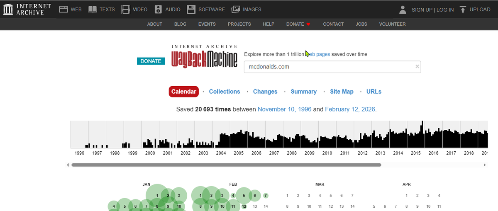The width and height of the screenshot is (498, 211).
Task: Open February 7 snapshot bubble
Action: [x=266, y=196]
